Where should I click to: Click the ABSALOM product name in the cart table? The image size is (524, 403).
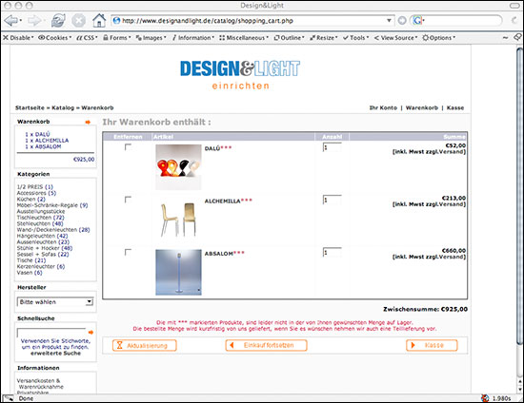tap(218, 254)
